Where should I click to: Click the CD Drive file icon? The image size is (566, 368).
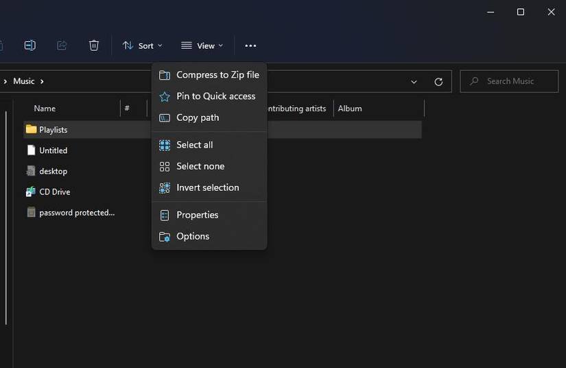pos(31,192)
